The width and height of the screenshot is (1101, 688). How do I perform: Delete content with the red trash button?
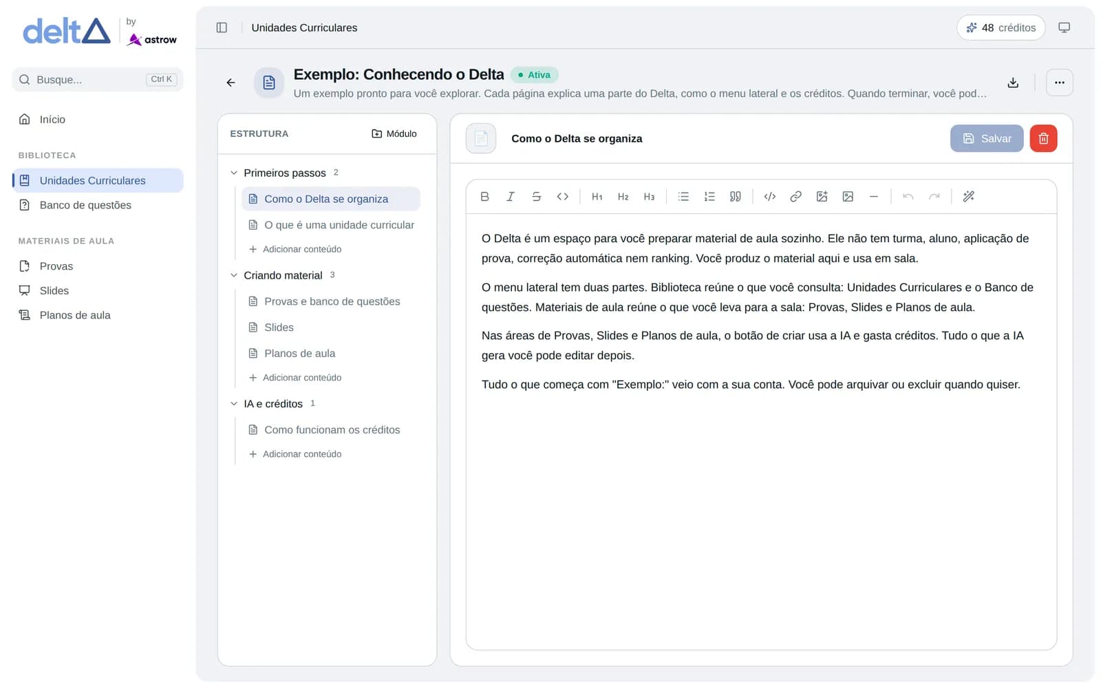click(x=1043, y=138)
